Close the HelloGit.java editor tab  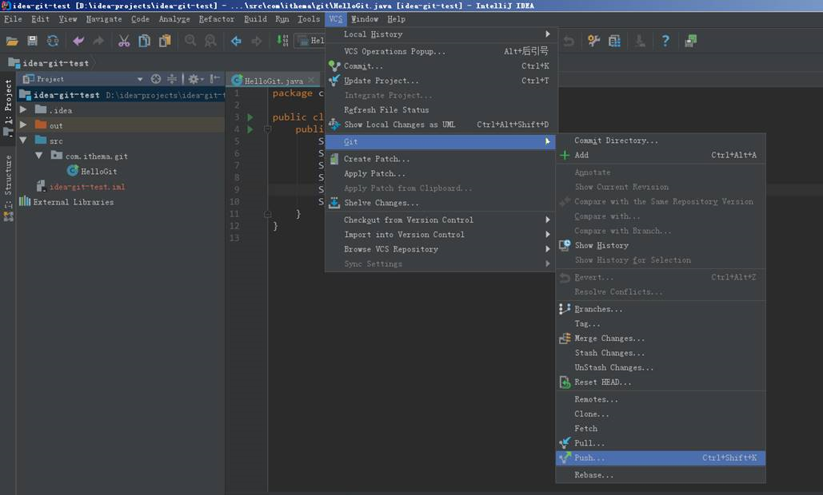[311, 80]
